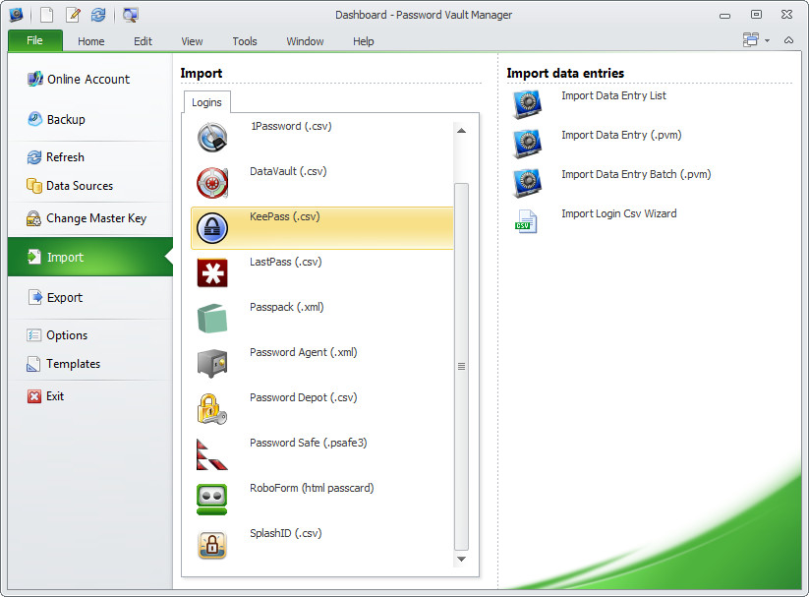
Task: Click the search monitor icon in quick access toolbar
Action: (x=130, y=15)
